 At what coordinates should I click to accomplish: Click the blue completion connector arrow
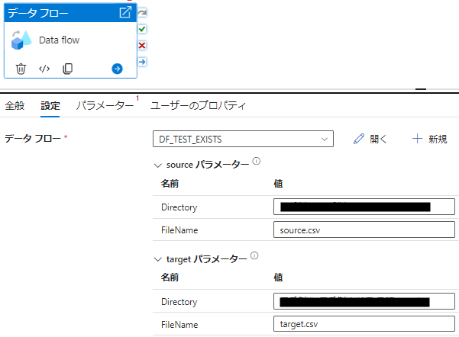(x=142, y=61)
